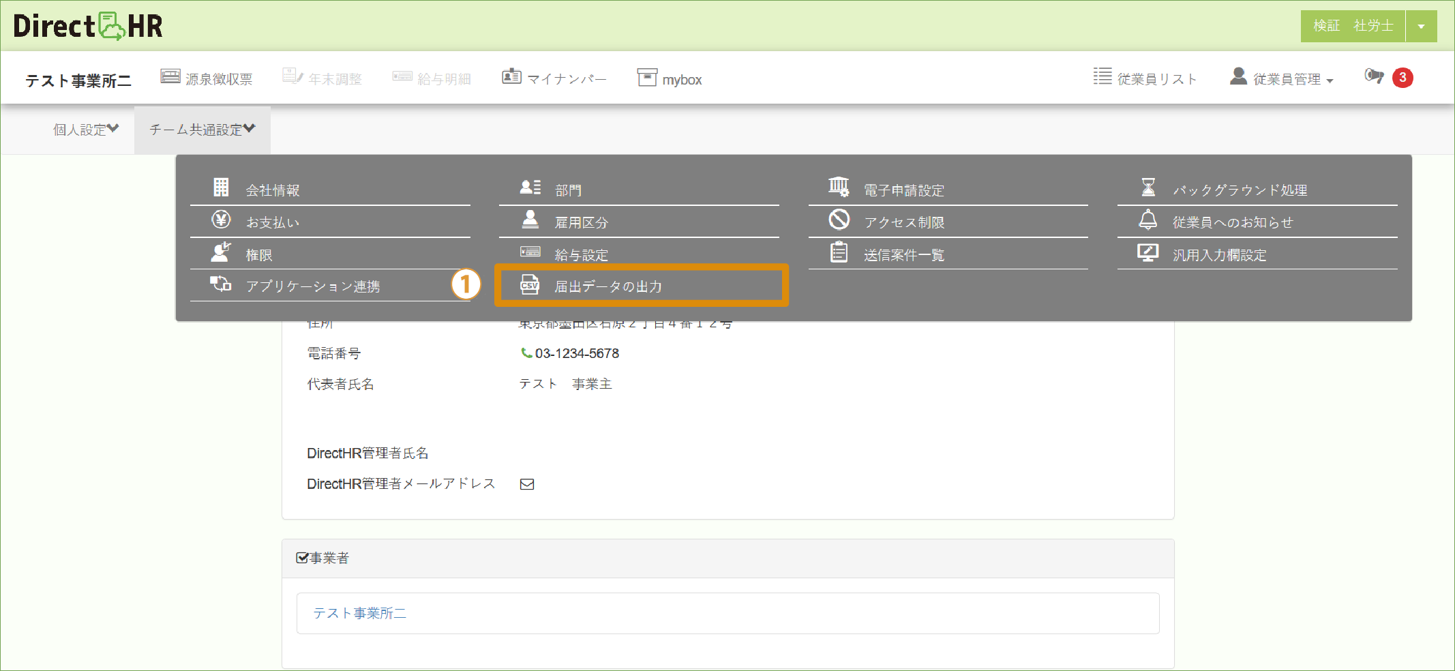Click the phone number 03-1234-5678

click(577, 353)
